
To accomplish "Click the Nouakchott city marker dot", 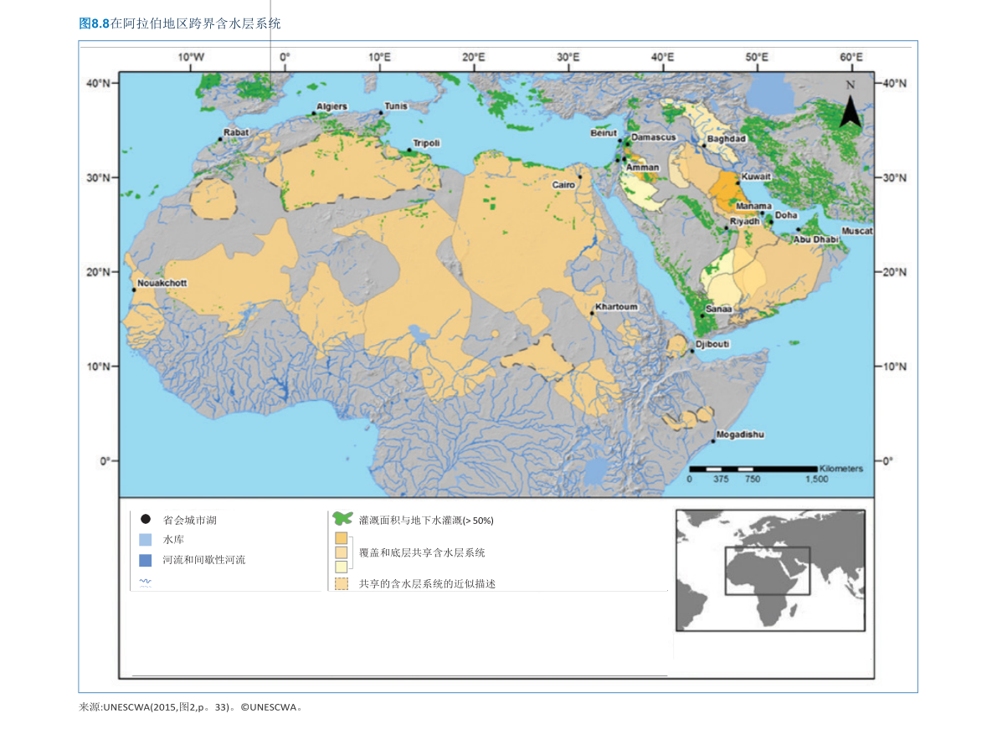I will tap(133, 290).
